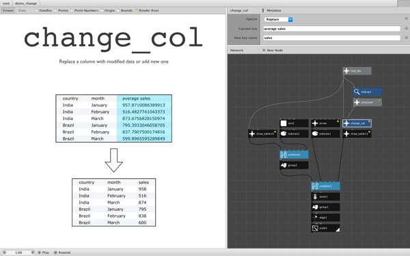The image size is (410, 256).
Task: Select the fruit_lite node icon
Action: [346, 71]
